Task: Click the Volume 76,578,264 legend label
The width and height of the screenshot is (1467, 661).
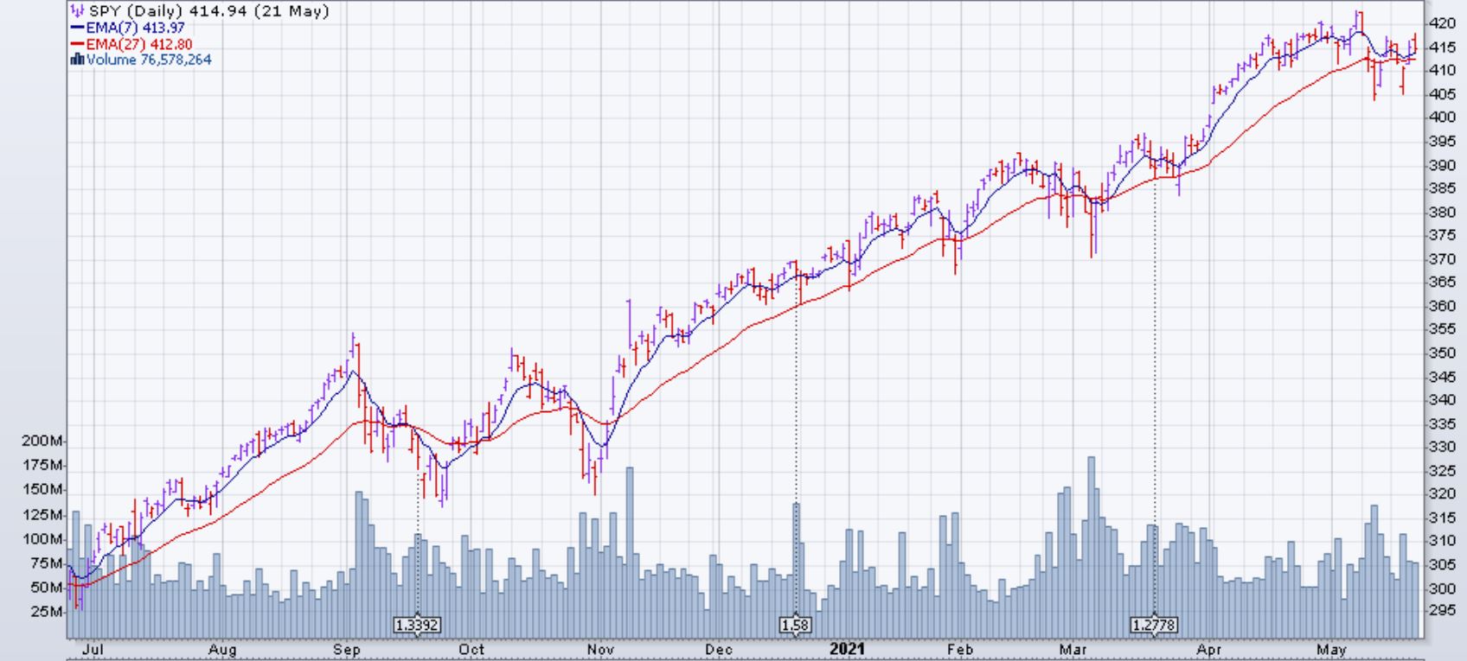Action: pos(148,60)
